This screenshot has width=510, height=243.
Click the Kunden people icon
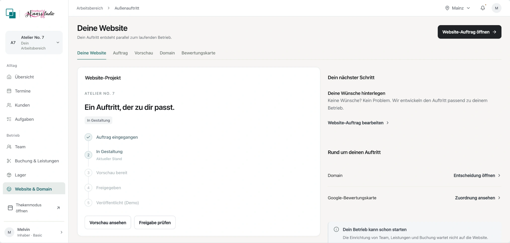click(9, 105)
